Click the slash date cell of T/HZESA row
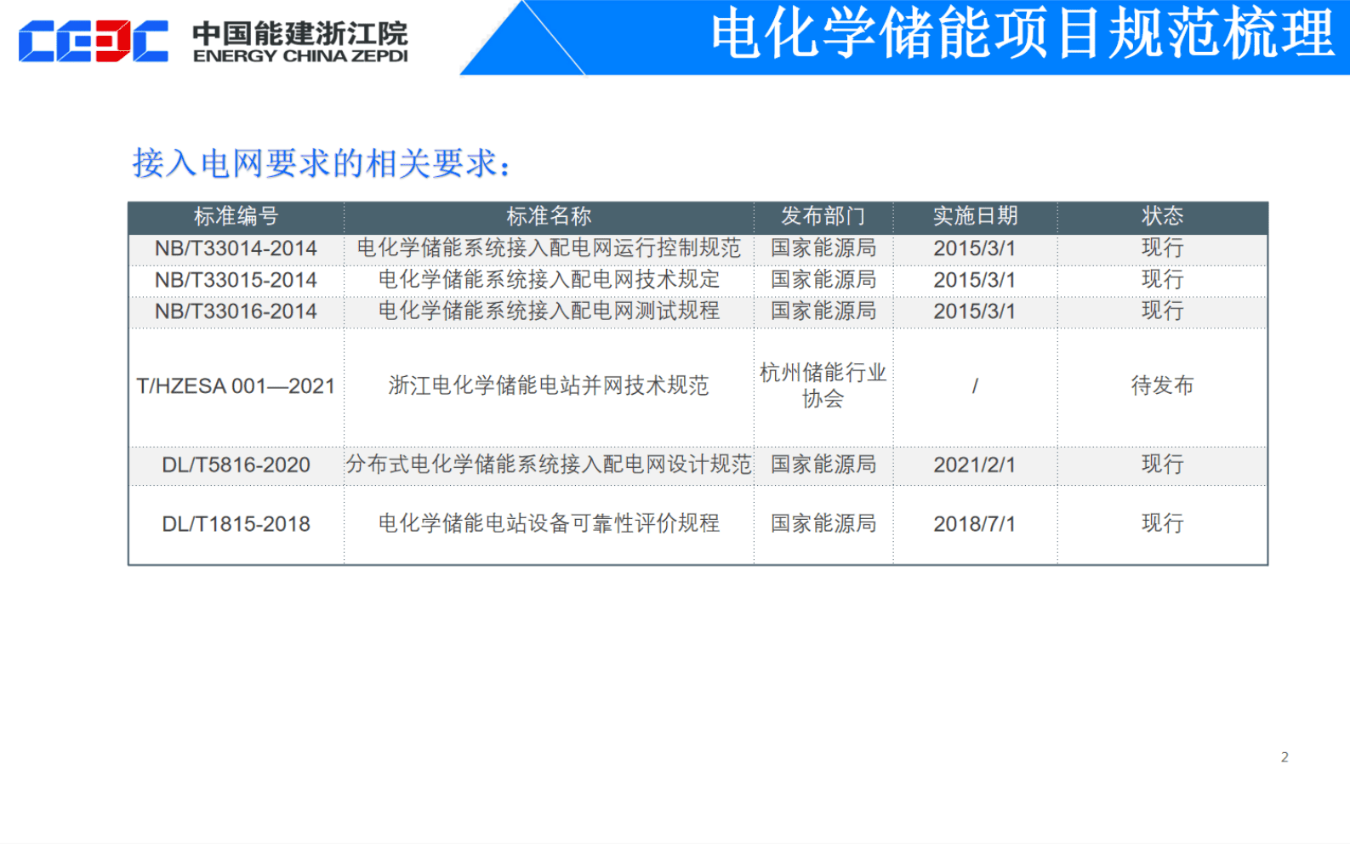The image size is (1350, 844). [975, 386]
